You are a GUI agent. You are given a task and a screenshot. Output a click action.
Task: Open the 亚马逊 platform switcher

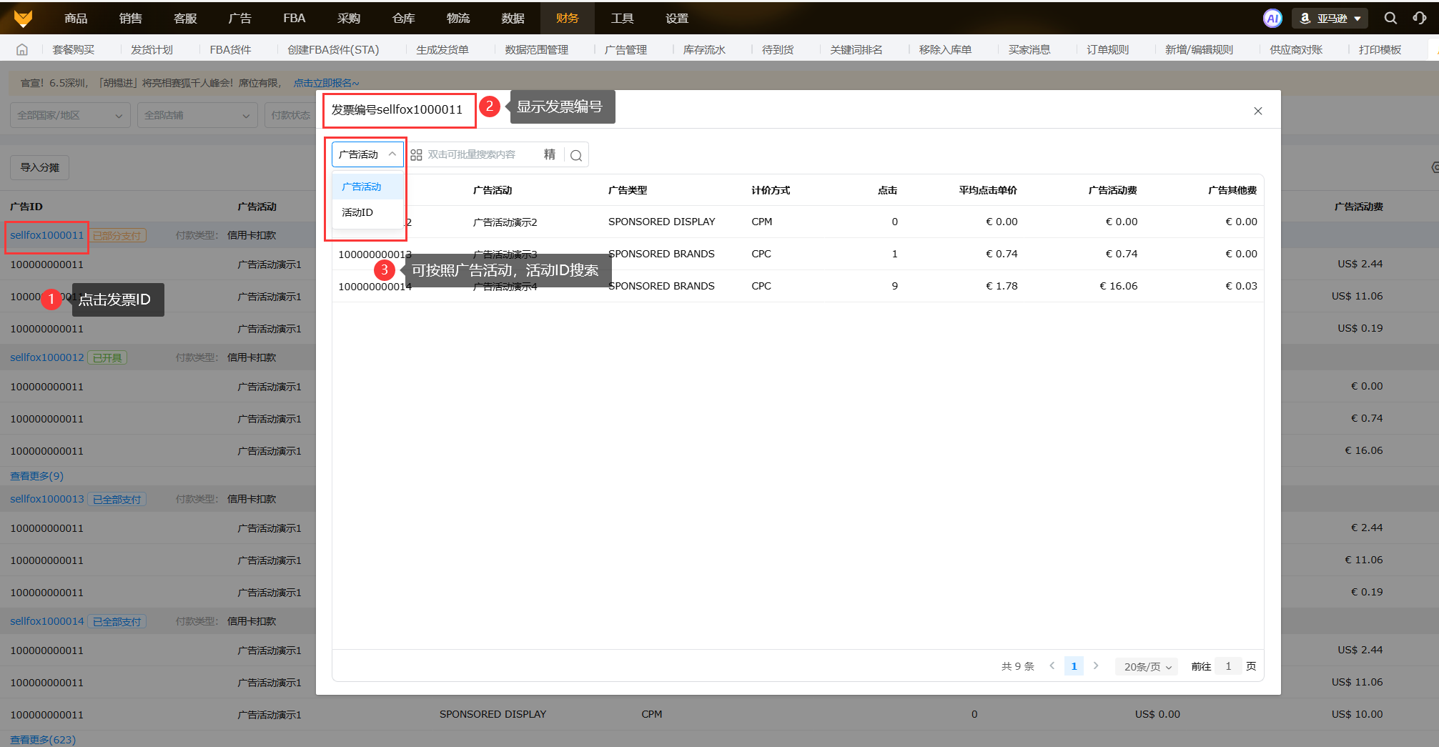1330,19
